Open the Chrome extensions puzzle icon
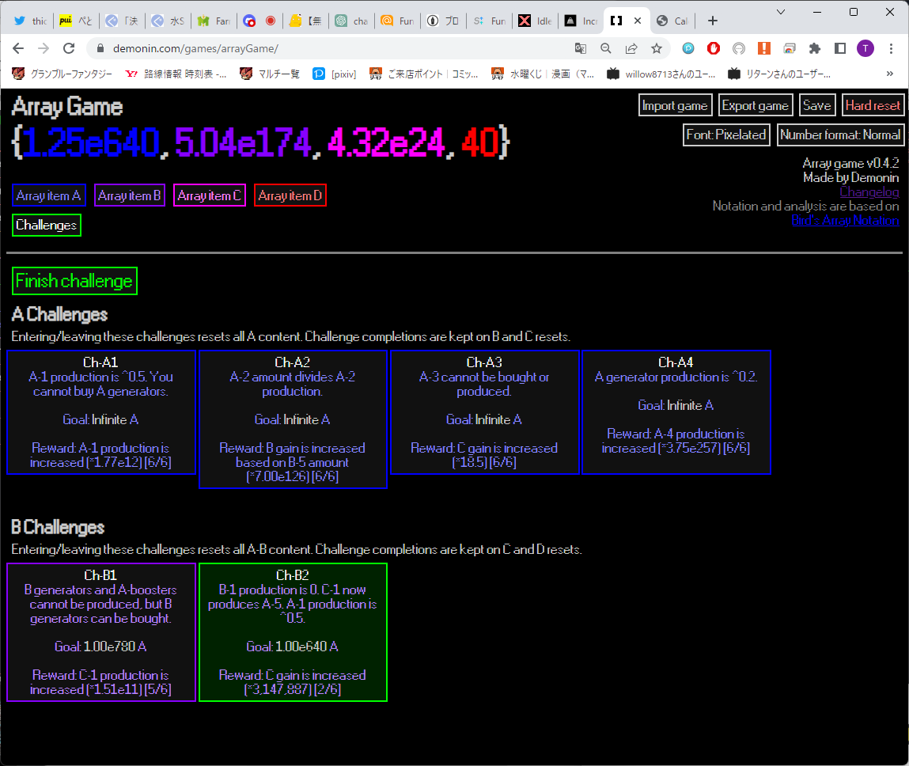909x766 pixels. click(x=815, y=49)
